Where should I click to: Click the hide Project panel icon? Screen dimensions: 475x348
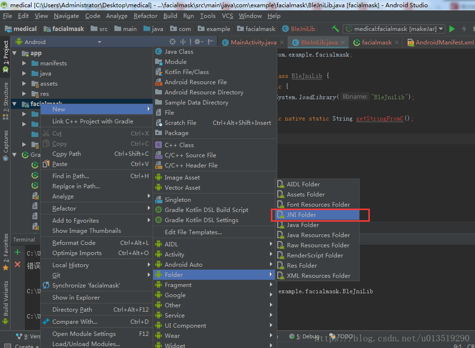[211, 42]
